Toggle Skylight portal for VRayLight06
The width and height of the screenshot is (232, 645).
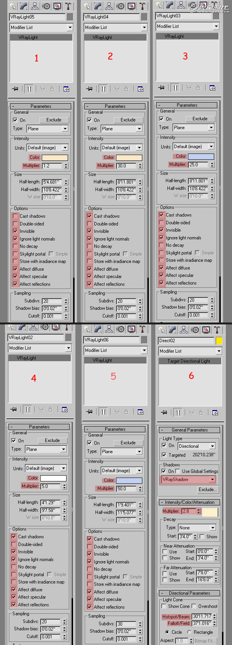(90, 577)
